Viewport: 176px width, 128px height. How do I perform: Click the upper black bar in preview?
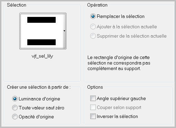point(41,20)
